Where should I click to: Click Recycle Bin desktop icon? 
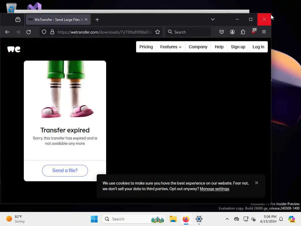[x=11, y=8]
